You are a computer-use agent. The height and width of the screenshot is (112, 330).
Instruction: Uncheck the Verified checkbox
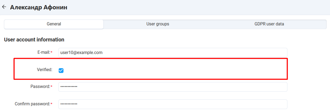click(x=61, y=70)
